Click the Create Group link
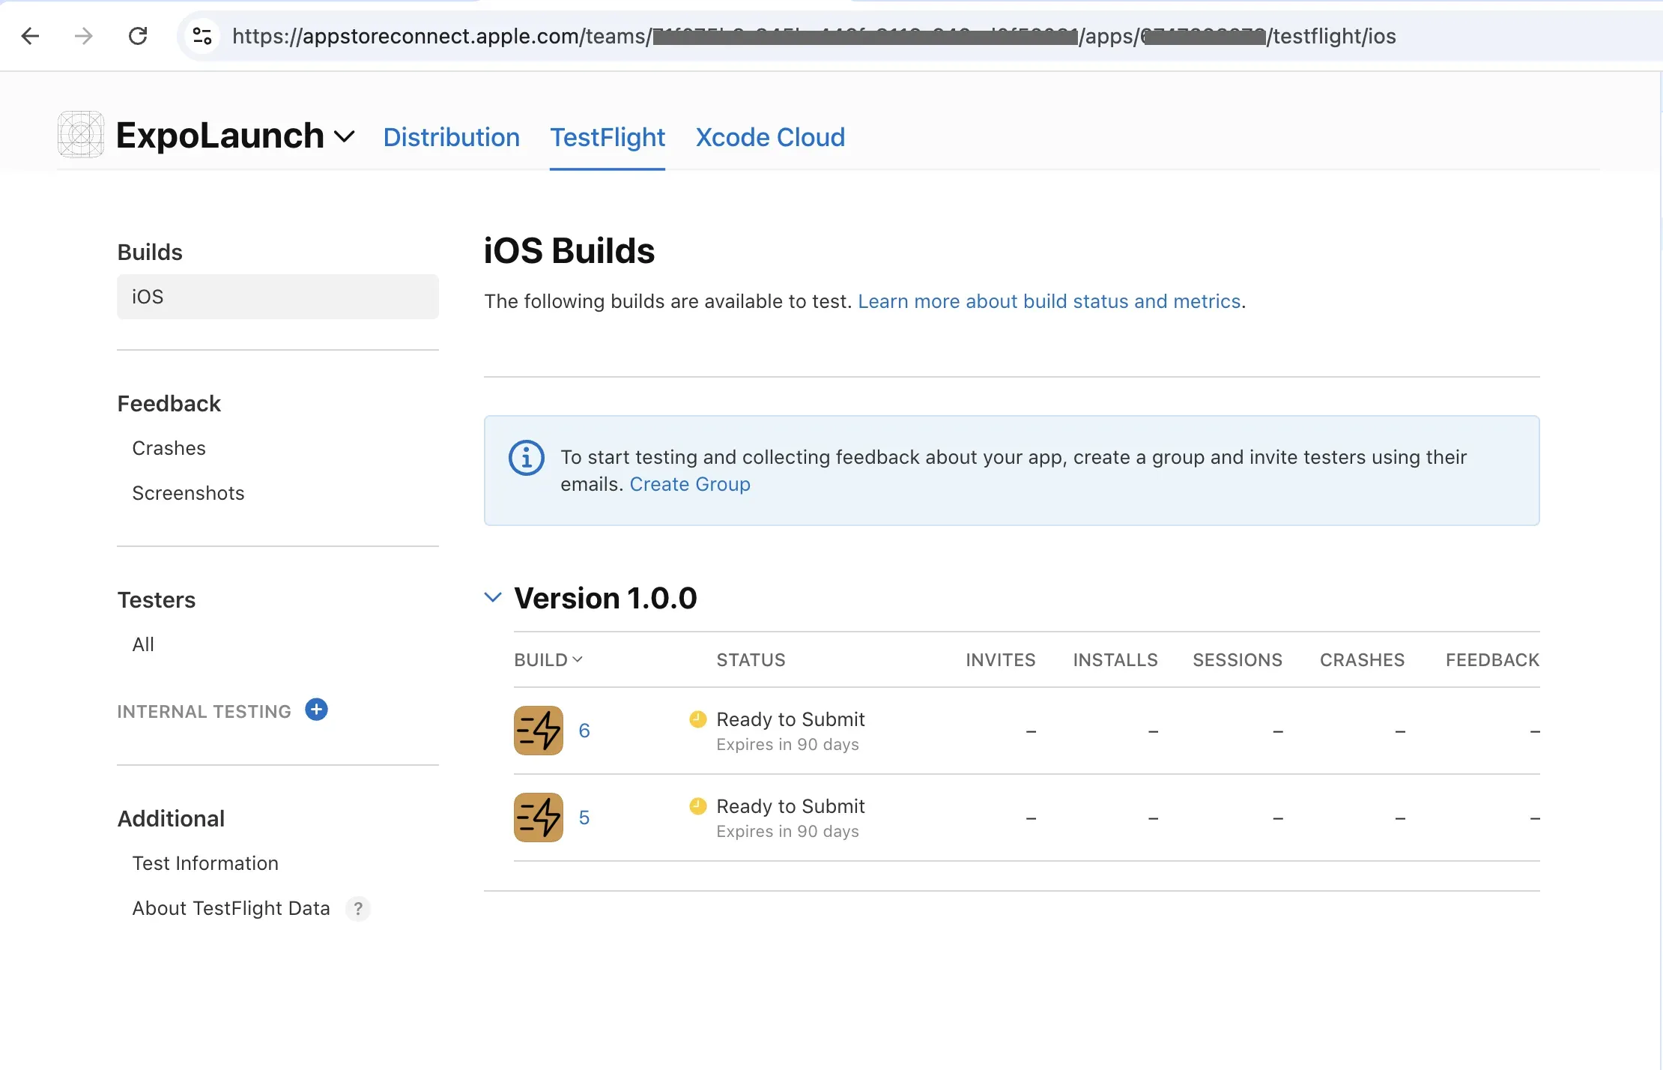 pos(690,484)
